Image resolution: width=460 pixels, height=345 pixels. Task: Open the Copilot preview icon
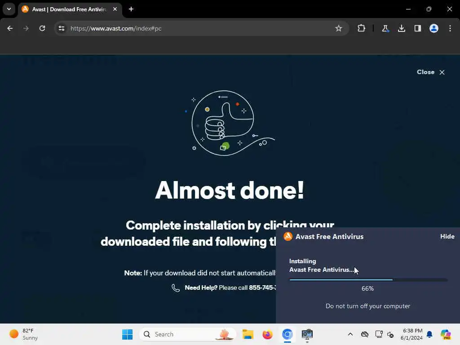446,334
